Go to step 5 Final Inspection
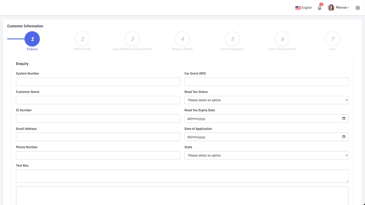Viewport: 365px width, 205px height. (232, 39)
